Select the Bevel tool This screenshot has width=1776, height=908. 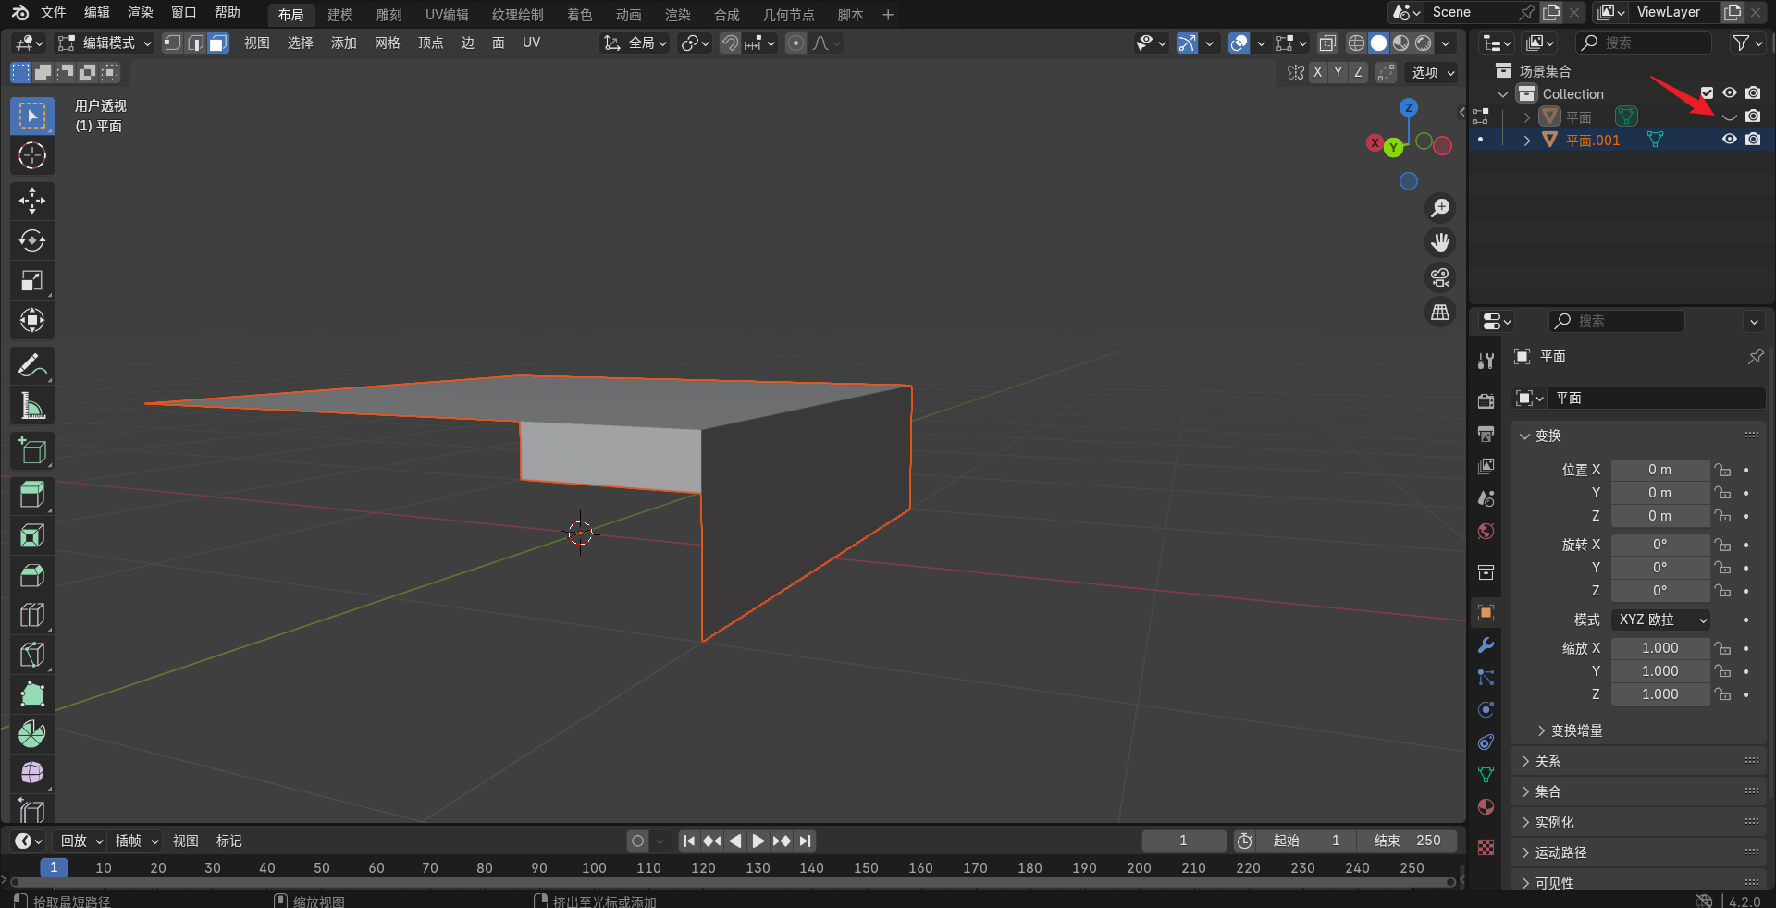coord(32,575)
